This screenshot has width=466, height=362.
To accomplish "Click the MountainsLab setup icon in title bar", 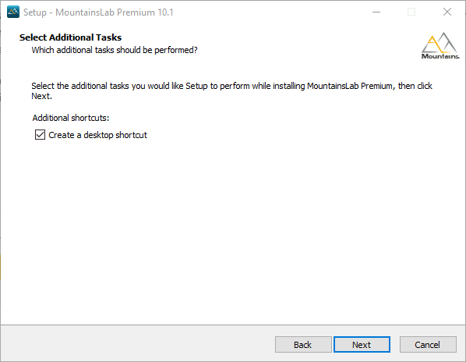I will (13, 12).
